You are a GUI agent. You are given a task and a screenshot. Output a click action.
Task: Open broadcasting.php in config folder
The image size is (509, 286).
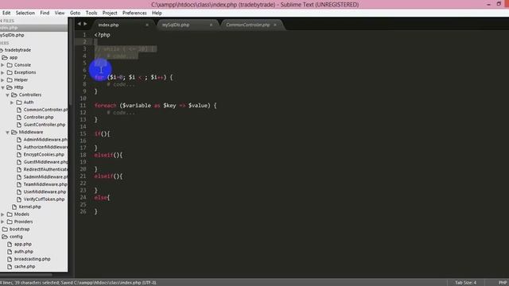32,259
